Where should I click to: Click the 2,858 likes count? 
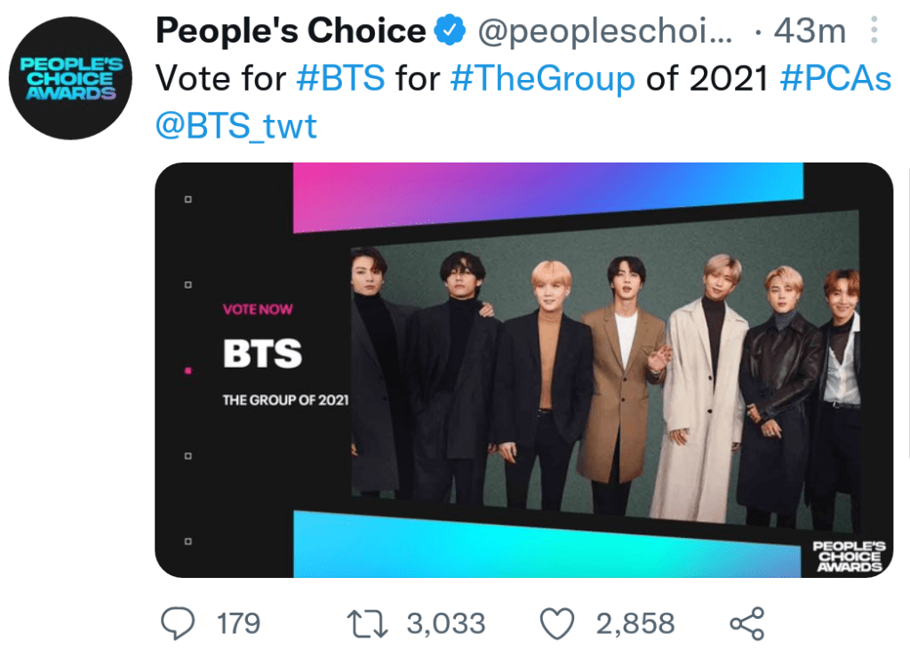click(635, 623)
